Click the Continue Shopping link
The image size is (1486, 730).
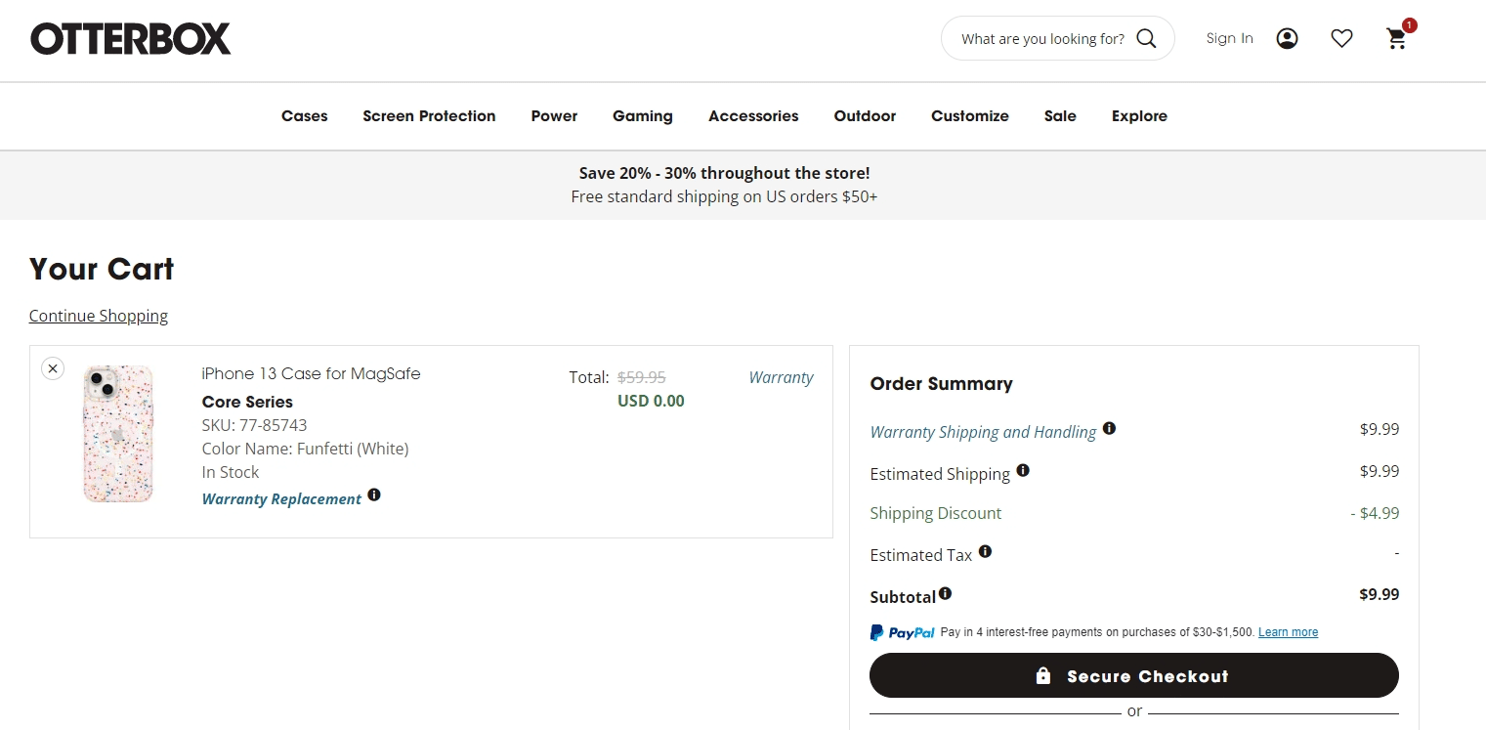[99, 316]
